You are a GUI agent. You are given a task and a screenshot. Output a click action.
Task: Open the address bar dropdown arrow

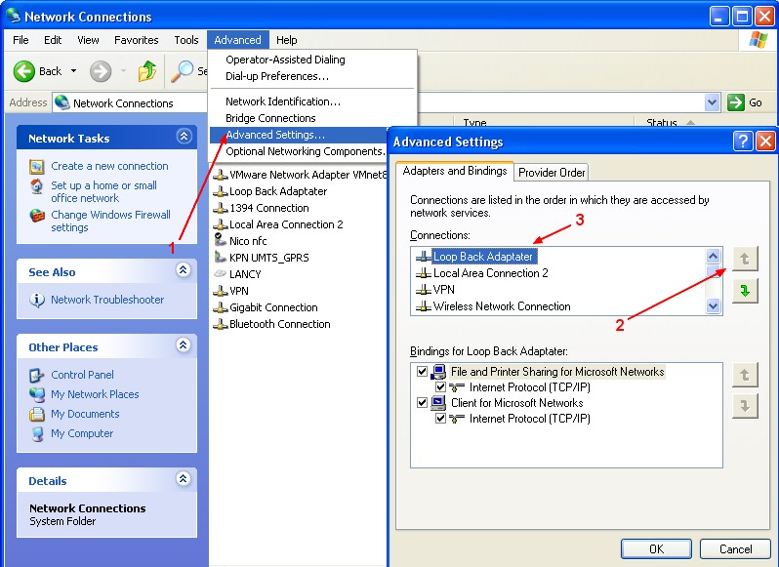pyautogui.click(x=712, y=102)
